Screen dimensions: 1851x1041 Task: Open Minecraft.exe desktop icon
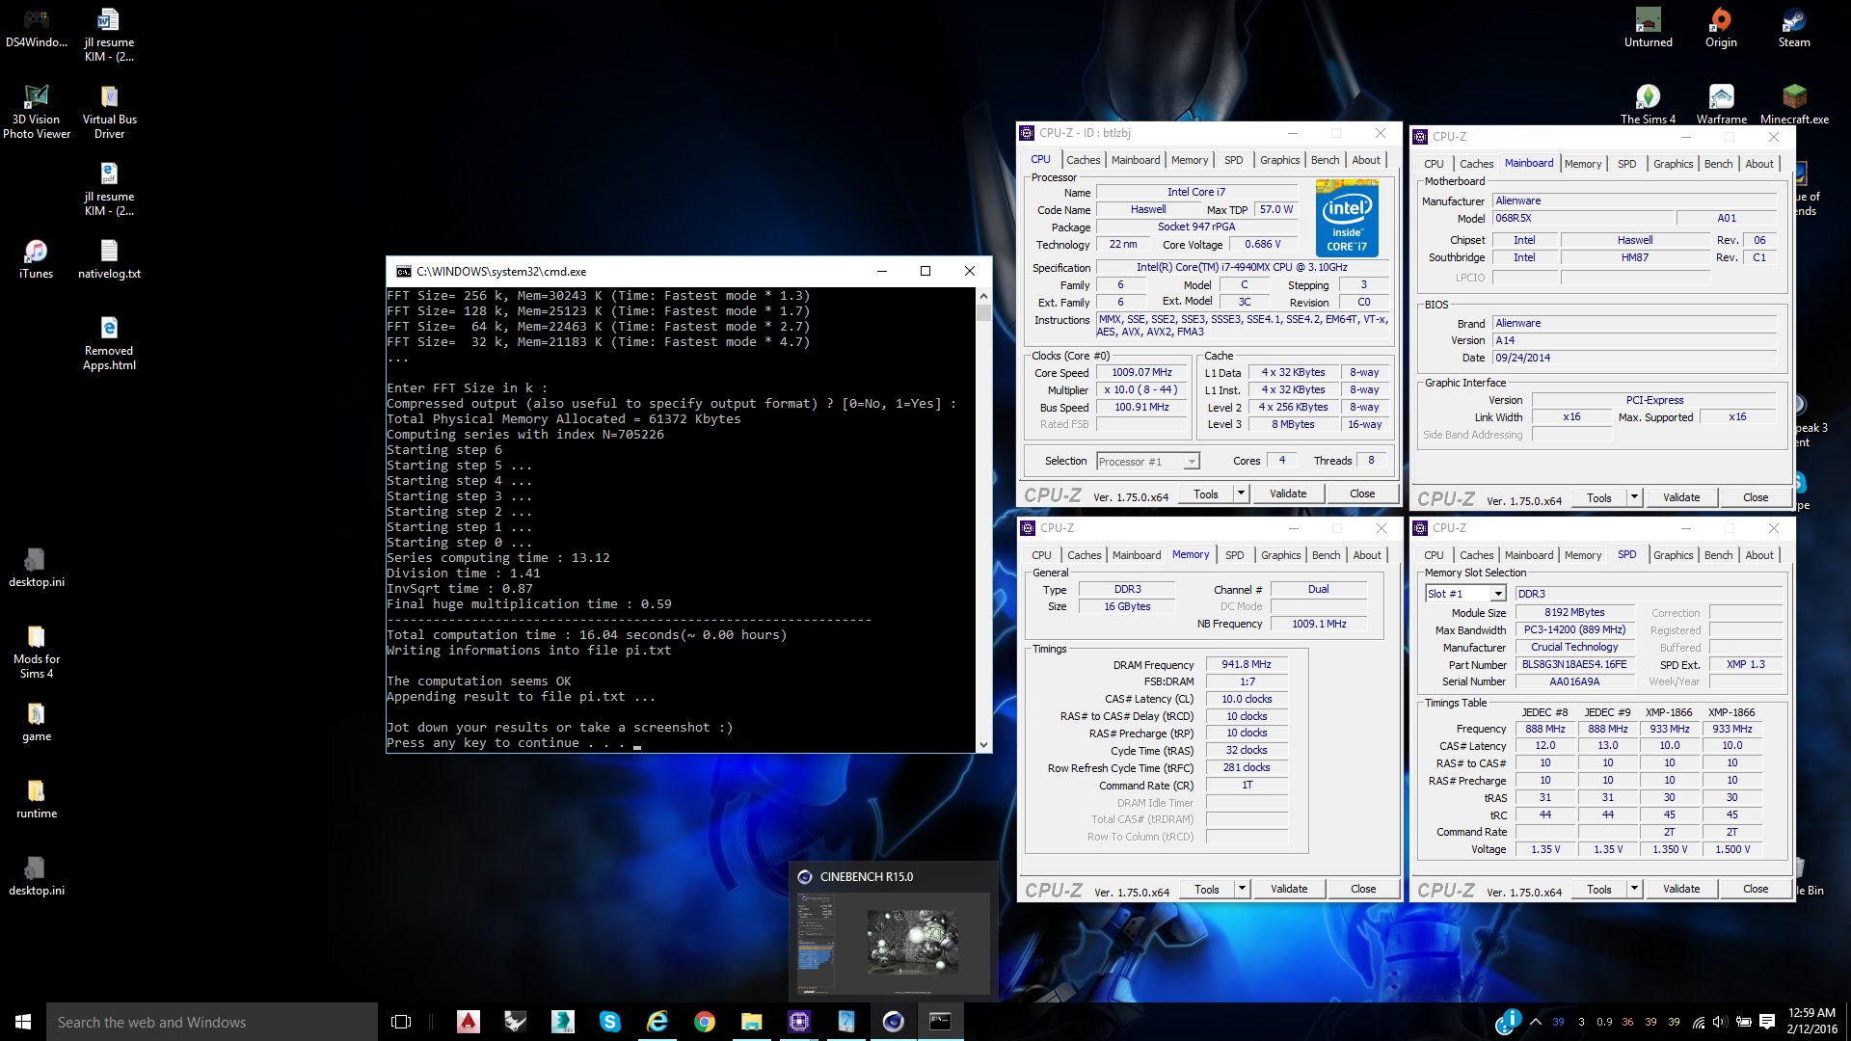pyautogui.click(x=1794, y=104)
